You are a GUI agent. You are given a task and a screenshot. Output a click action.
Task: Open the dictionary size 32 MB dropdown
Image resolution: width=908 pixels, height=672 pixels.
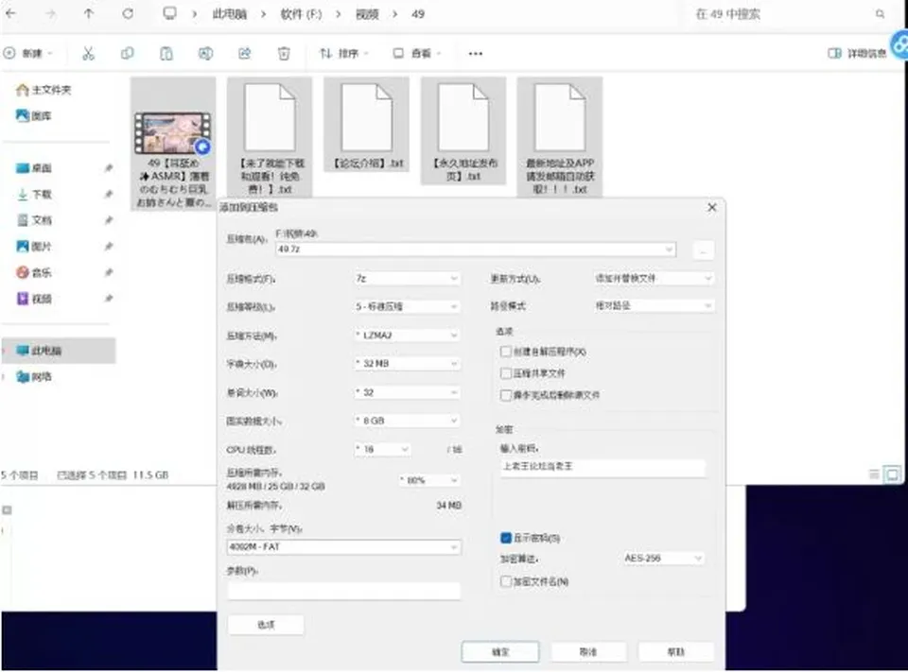click(407, 364)
